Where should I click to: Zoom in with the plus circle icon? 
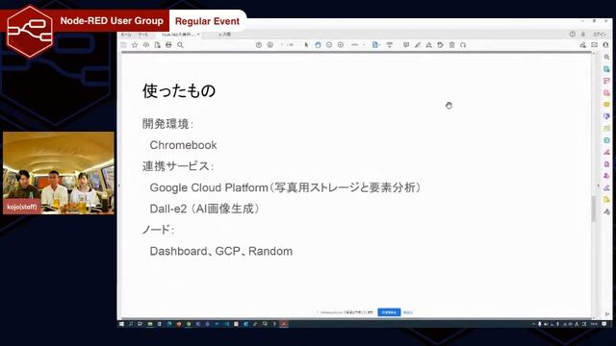[x=341, y=45]
